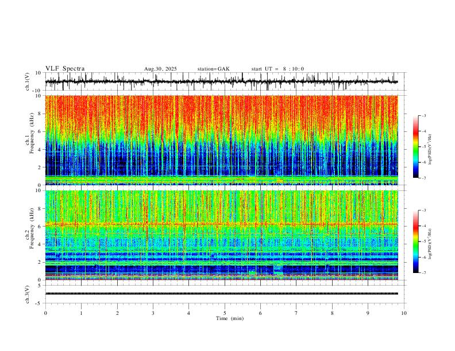Click the ch.3(V) axis label
455x351 pixels.
28,294
